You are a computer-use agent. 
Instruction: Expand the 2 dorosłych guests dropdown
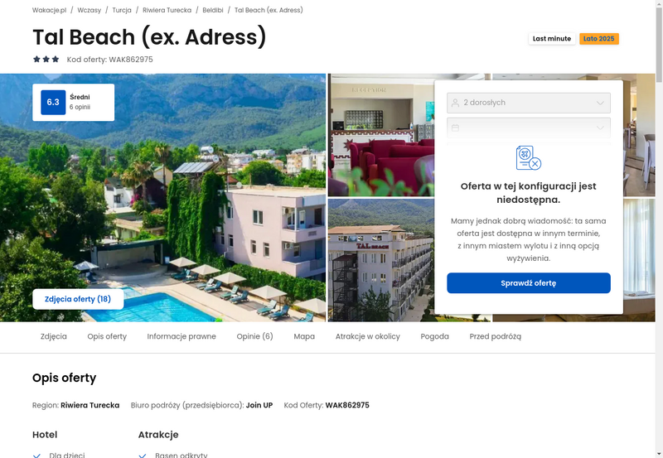coord(529,103)
